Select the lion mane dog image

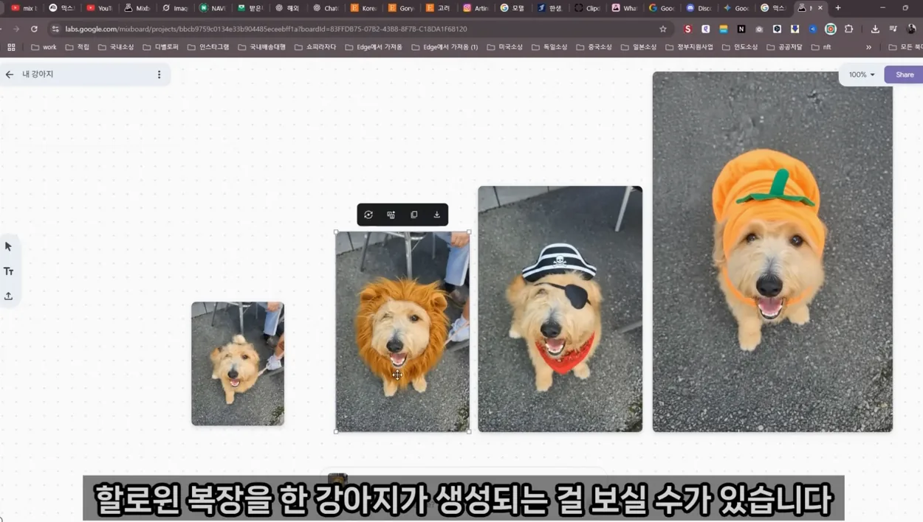[402, 332]
